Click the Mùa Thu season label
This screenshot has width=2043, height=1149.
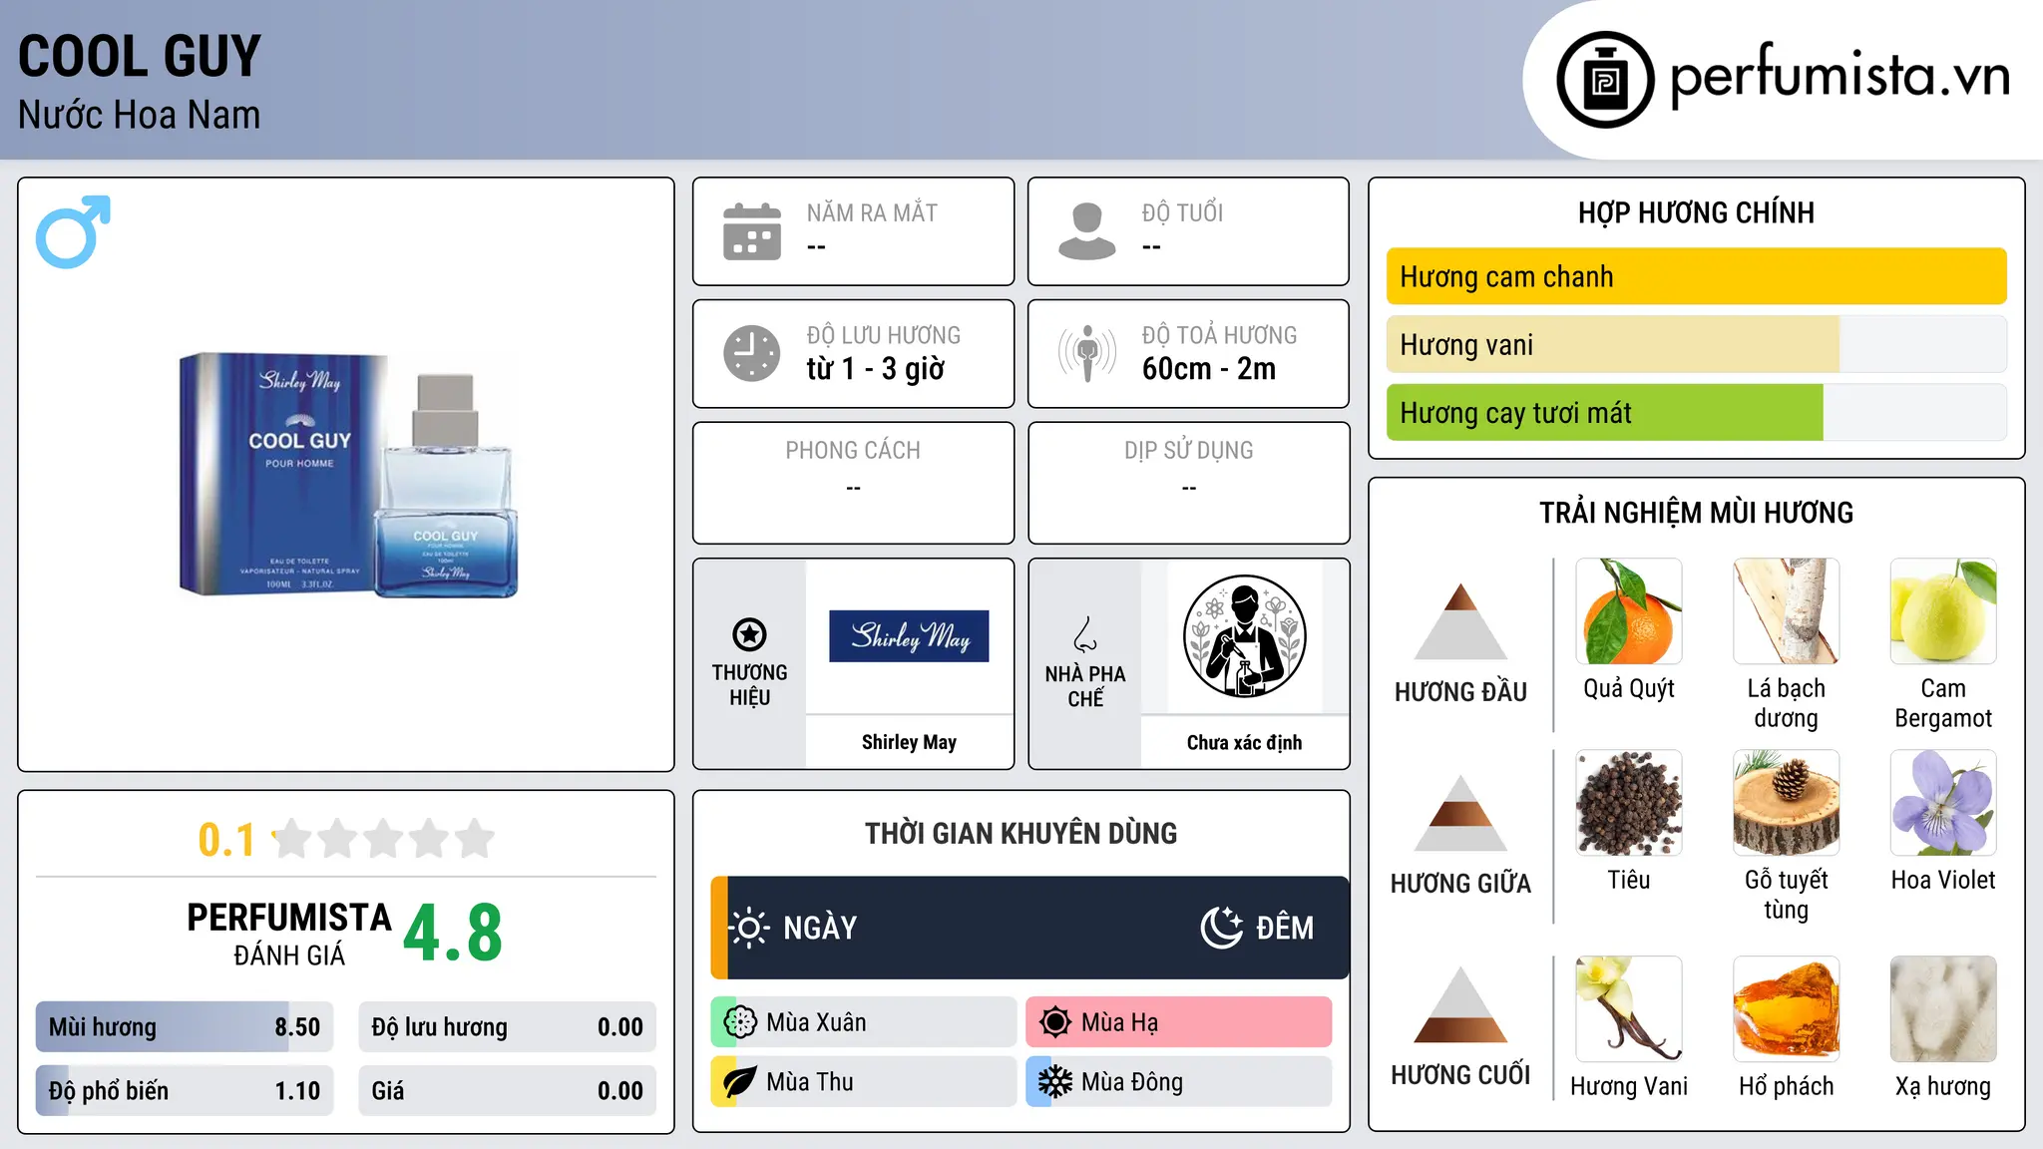click(x=810, y=1082)
